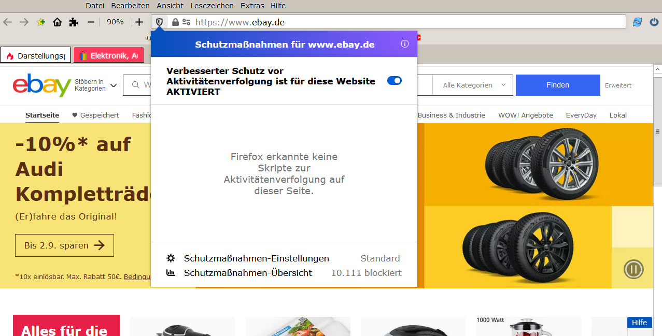
Task: Click the small red YouTube bookmark icon
Action: 419,37
